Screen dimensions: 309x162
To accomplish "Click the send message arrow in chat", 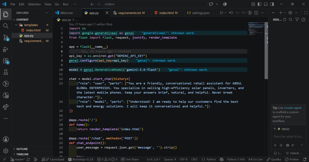I will point(302,145).
